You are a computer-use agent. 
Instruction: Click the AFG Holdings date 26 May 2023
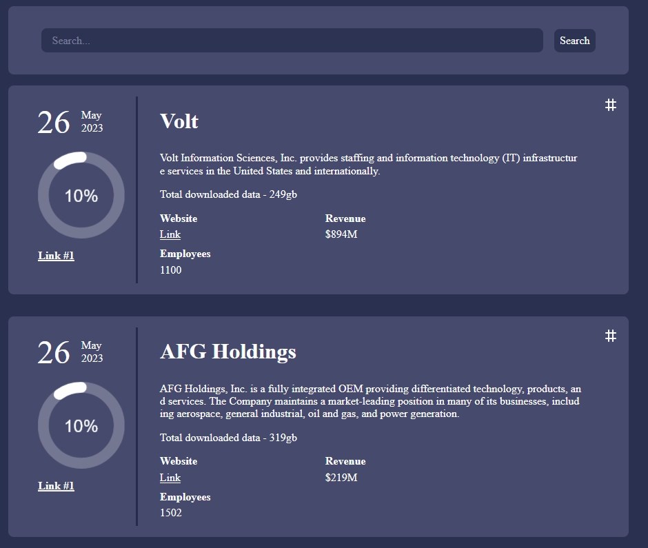69,352
